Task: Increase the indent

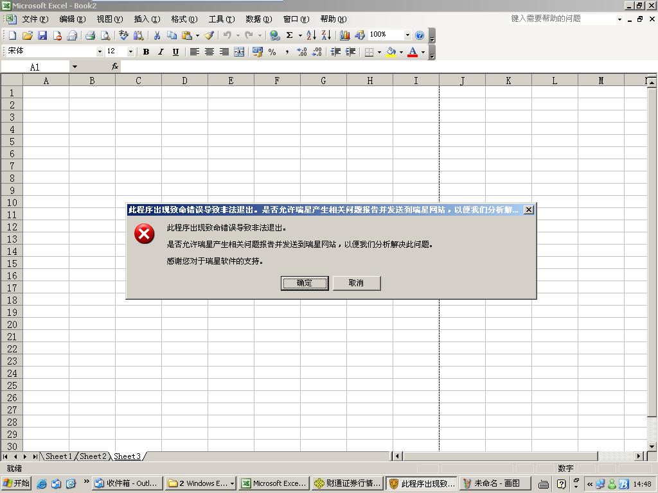Action: [350, 51]
